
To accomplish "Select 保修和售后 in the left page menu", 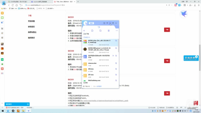I will [32, 32].
